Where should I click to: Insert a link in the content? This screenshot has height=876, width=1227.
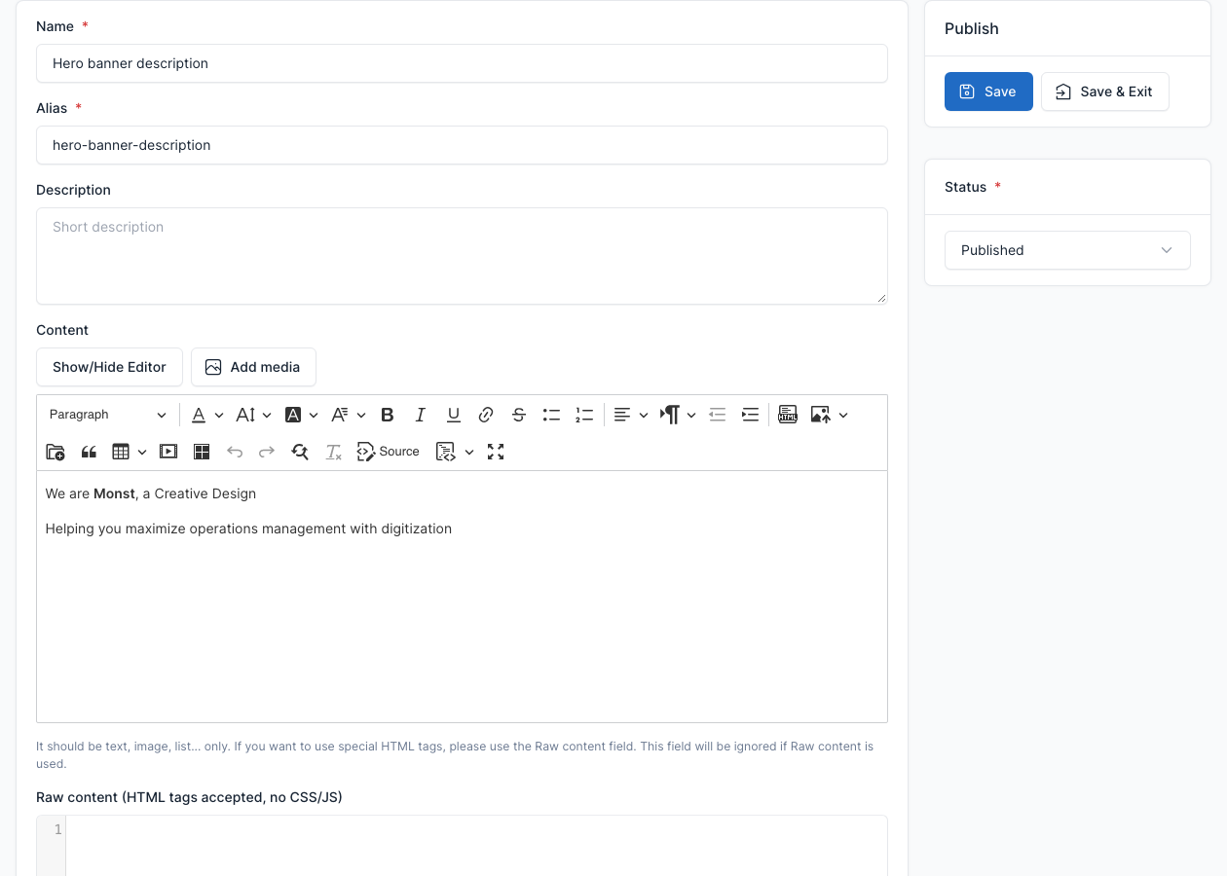pos(486,415)
